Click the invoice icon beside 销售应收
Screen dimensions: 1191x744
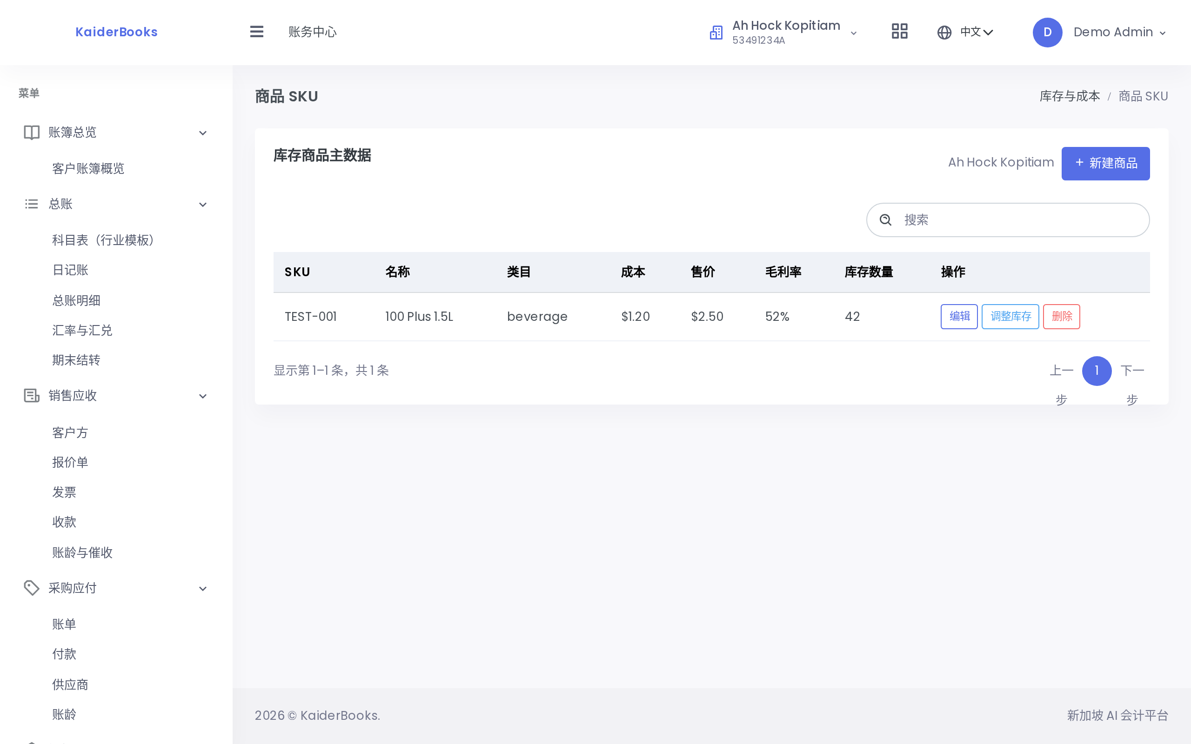tap(32, 396)
